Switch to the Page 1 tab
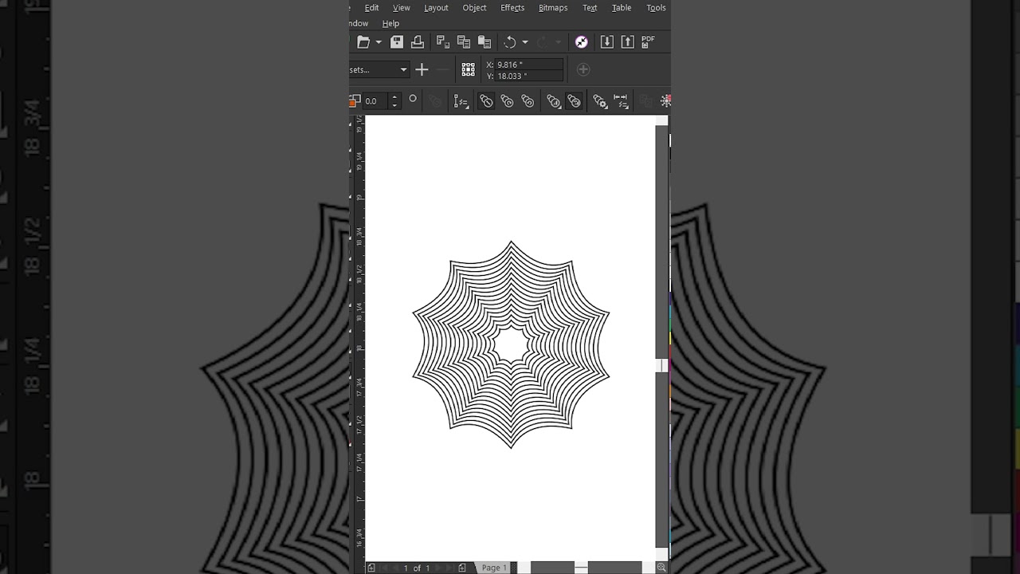Image resolution: width=1020 pixels, height=574 pixels. (x=493, y=568)
